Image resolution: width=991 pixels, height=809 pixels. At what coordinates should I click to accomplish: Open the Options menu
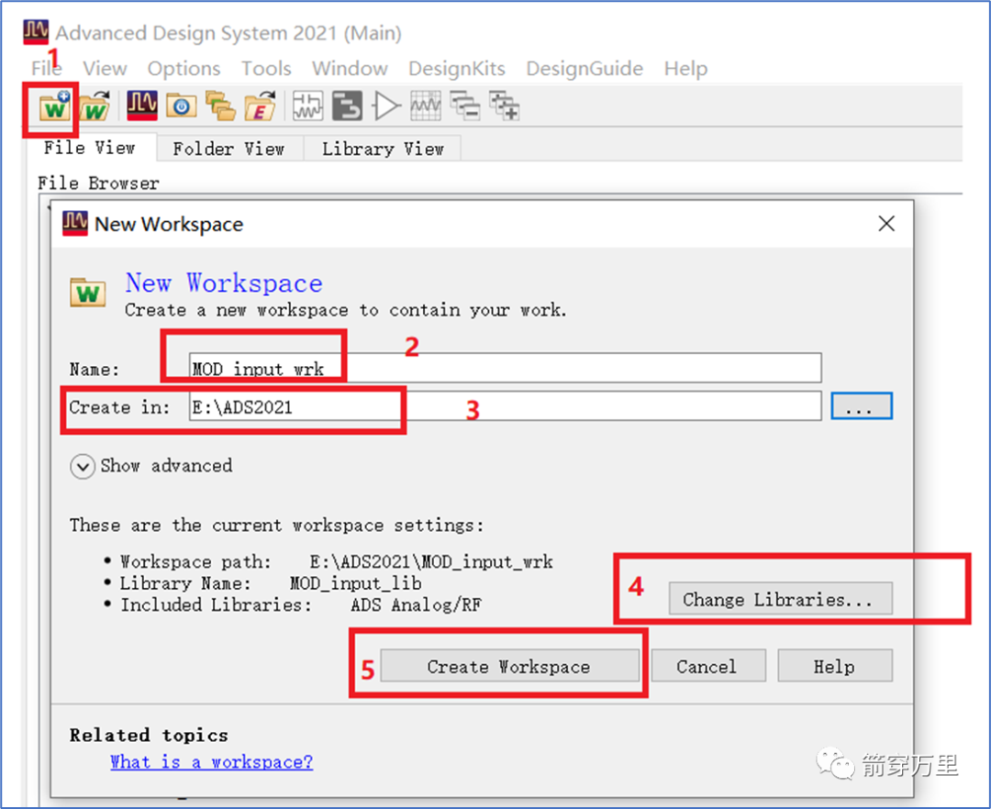[x=184, y=68]
